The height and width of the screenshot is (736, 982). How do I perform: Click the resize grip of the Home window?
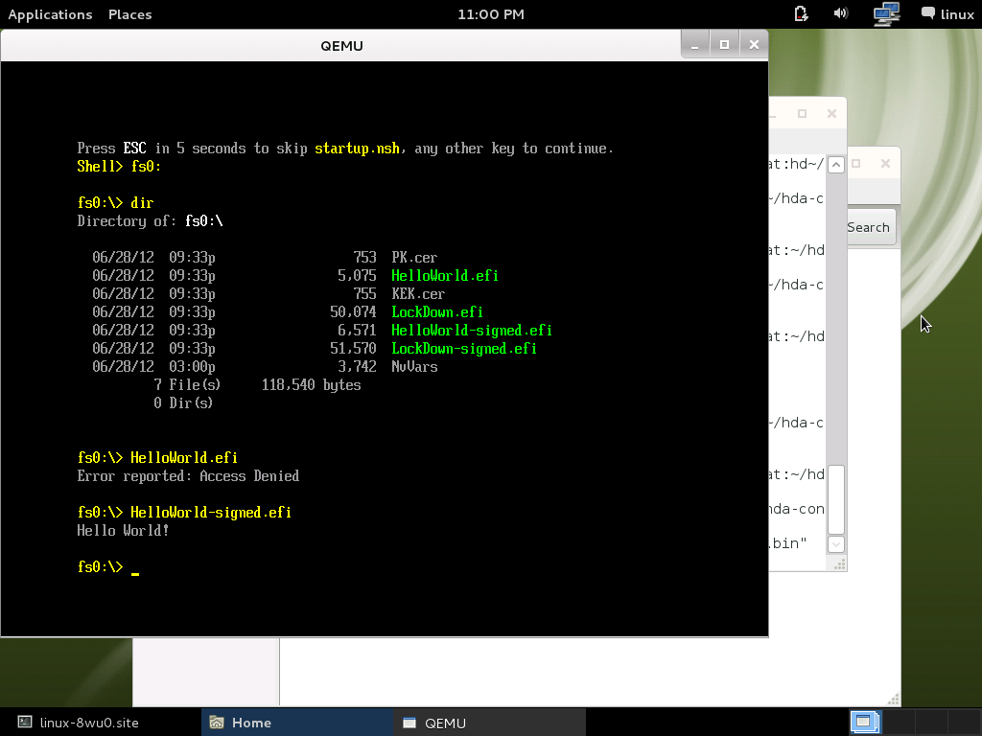click(x=894, y=699)
